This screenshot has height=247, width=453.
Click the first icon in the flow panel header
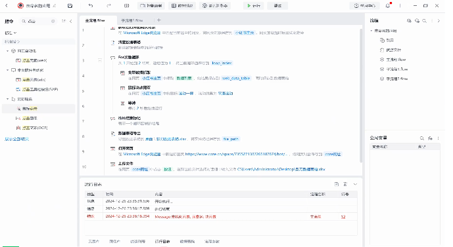pos(409,21)
